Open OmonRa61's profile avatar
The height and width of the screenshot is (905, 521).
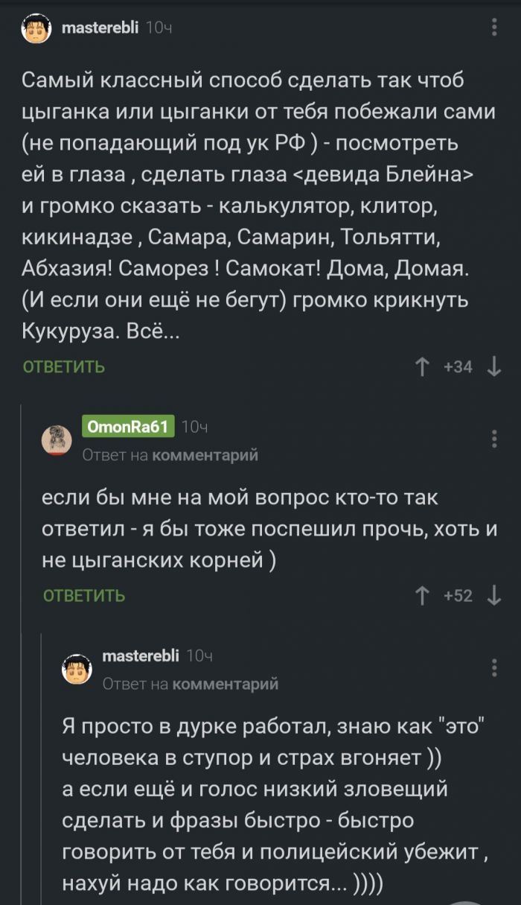57,439
